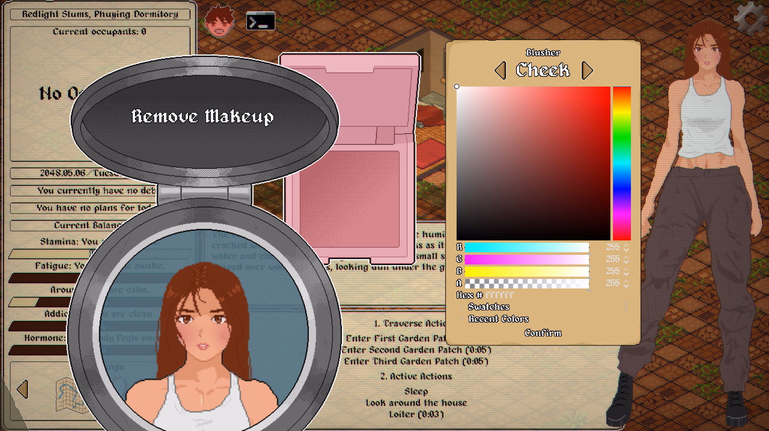The height and width of the screenshot is (431, 769).
Task: Switch to previous blusher area before Cheek
Action: 501,70
